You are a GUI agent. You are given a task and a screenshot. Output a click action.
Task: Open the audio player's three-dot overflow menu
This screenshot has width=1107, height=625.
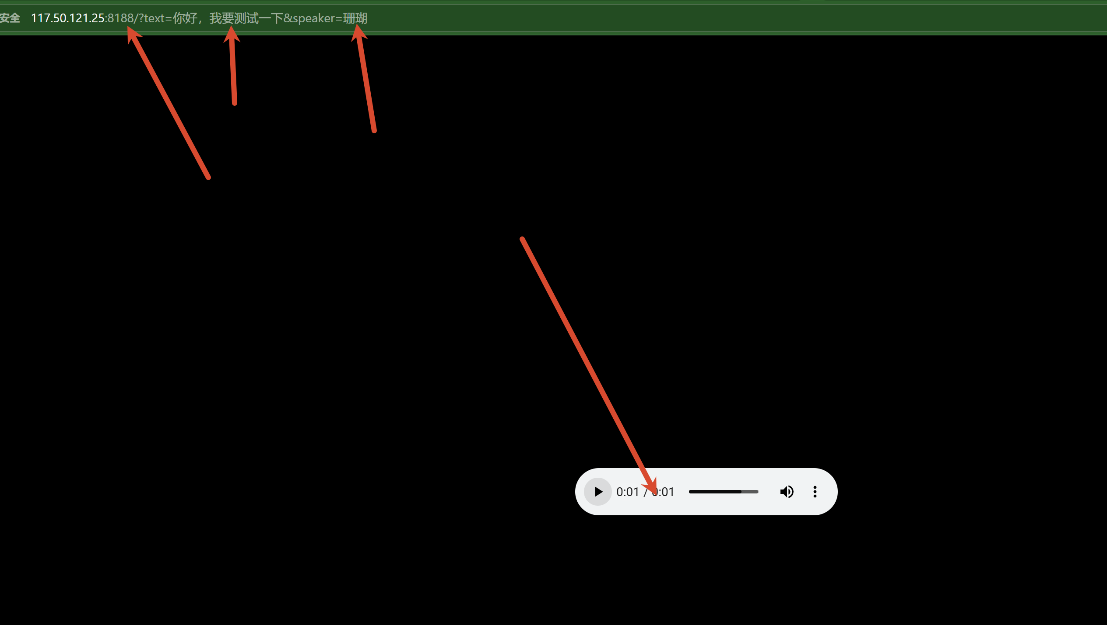815,491
